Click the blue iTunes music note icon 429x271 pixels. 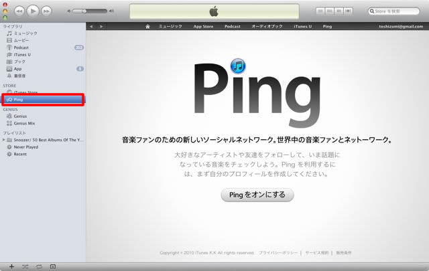(238, 66)
